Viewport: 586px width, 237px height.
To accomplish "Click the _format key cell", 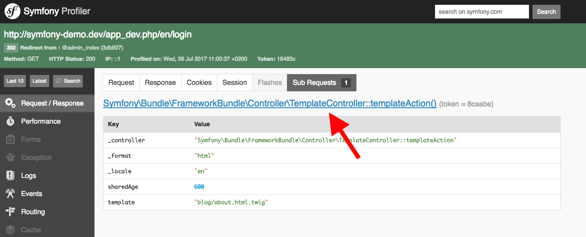I will pos(120,156).
